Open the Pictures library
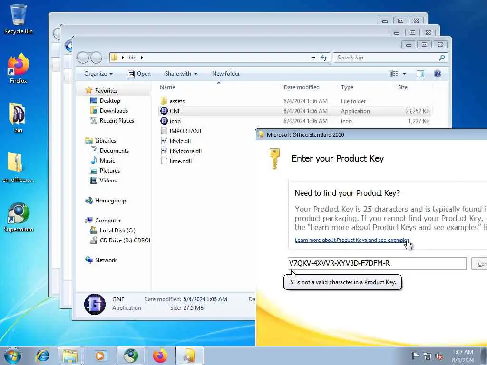Screen dimensions: 487x365 pyautogui.click(x=110, y=171)
